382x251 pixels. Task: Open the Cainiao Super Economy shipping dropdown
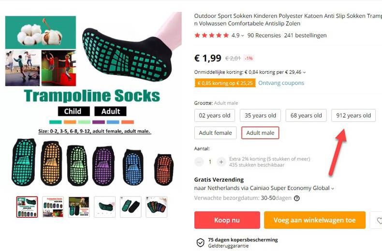(333, 188)
